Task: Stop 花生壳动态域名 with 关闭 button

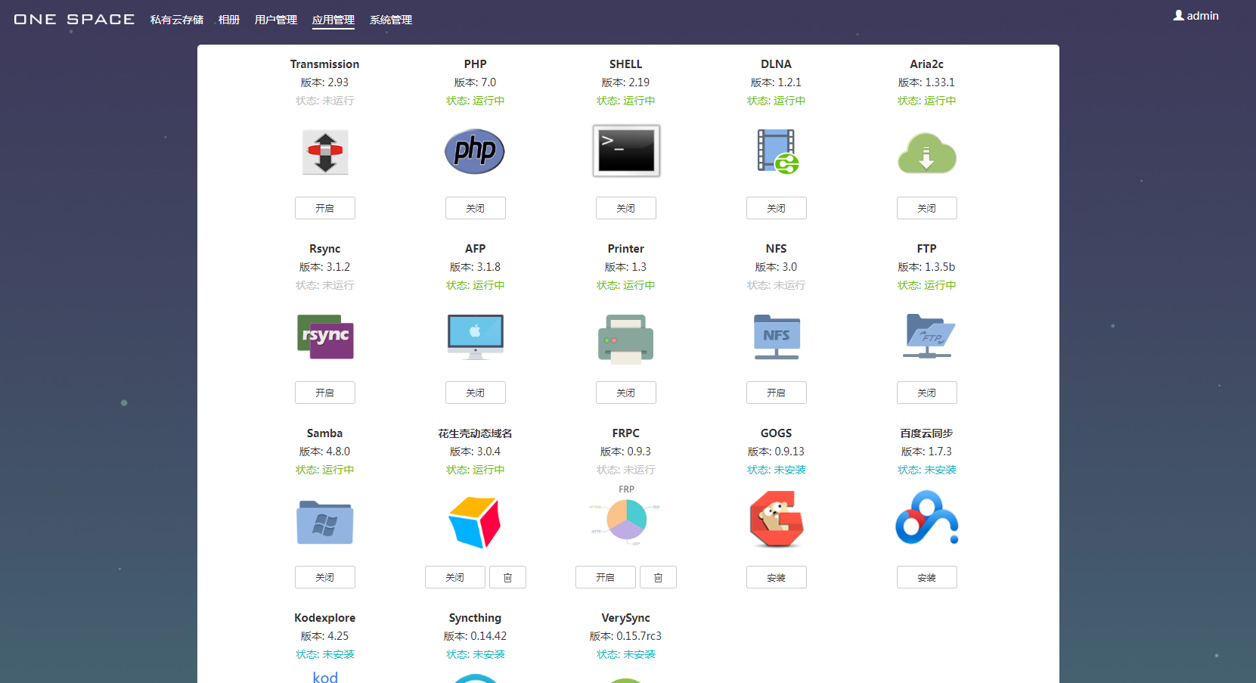Action: 455,577
